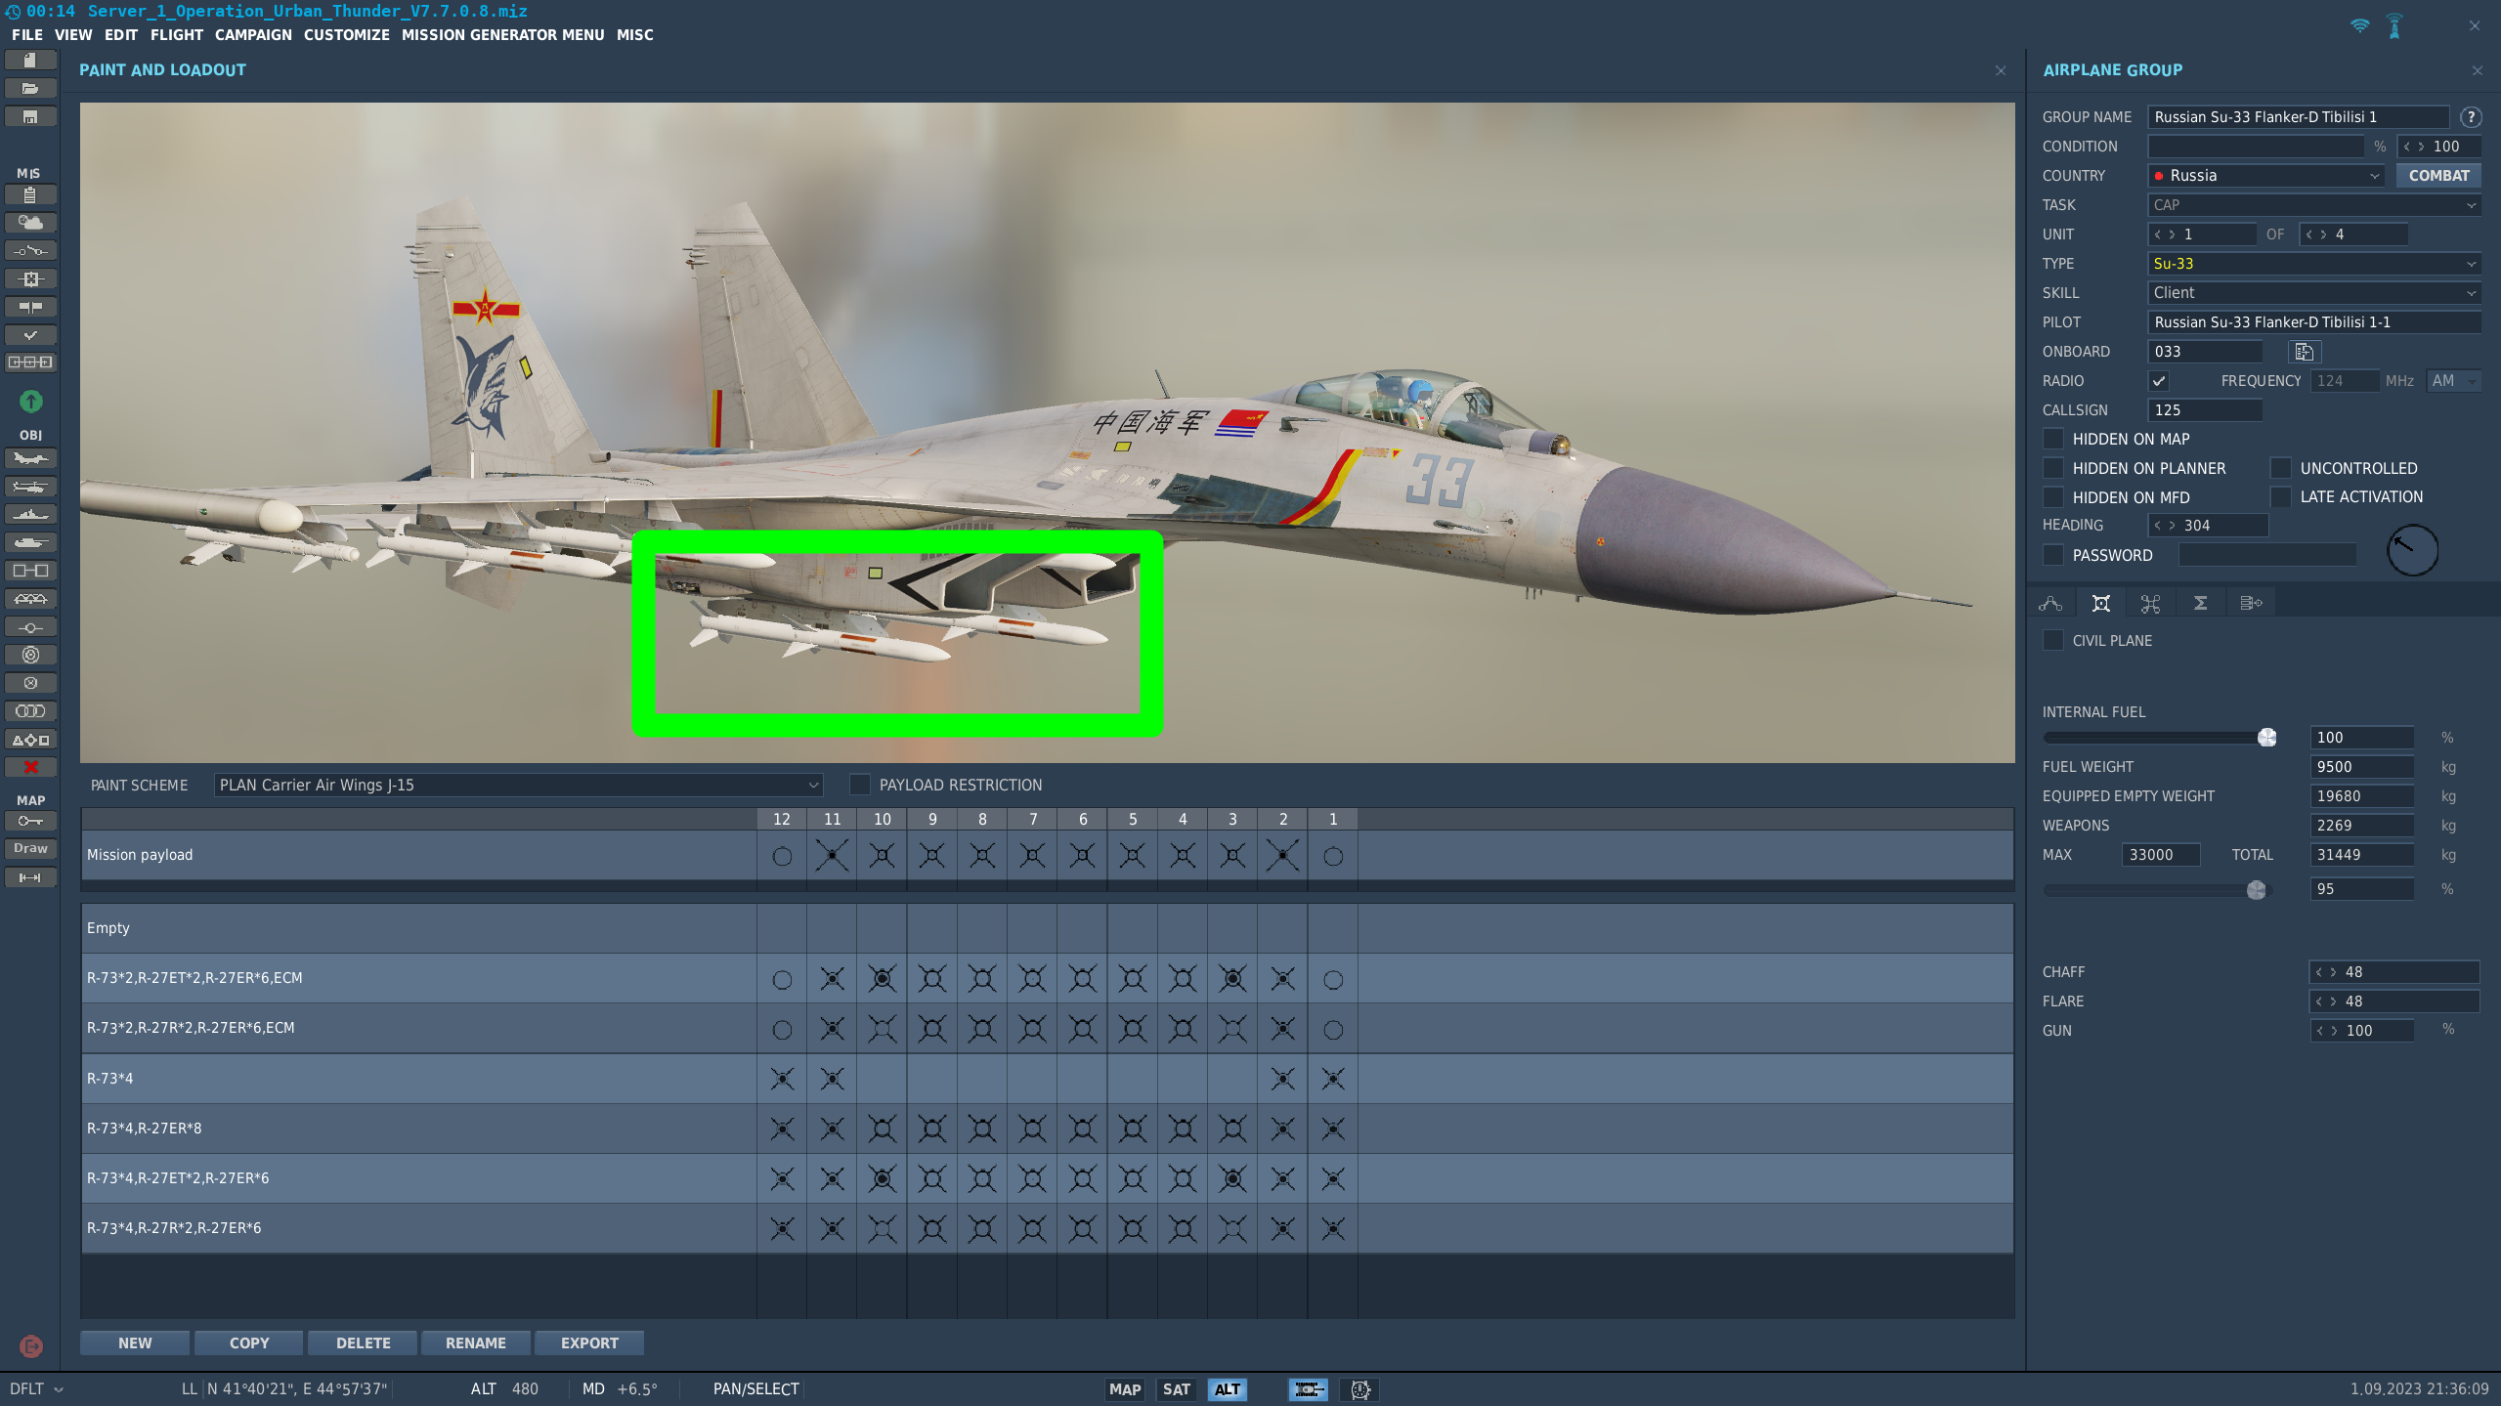
Task: Click the new mission file icon
Action: (30, 60)
